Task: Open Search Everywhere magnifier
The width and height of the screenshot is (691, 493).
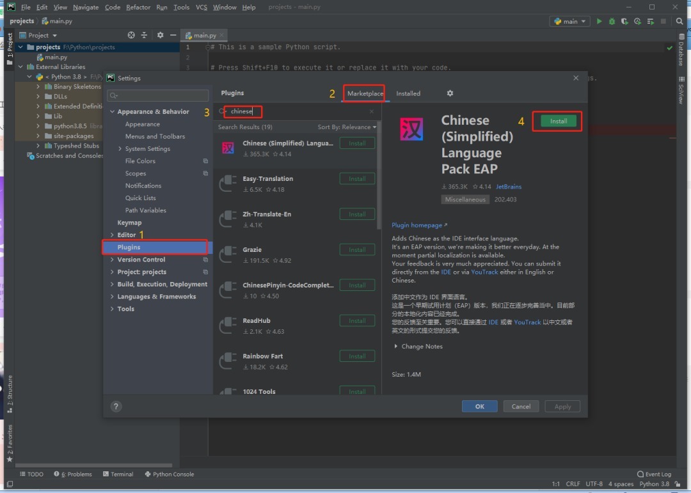Action: pyautogui.click(x=679, y=21)
